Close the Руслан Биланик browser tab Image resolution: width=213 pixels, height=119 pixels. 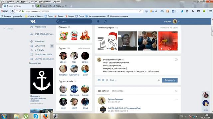(x=33, y=6)
